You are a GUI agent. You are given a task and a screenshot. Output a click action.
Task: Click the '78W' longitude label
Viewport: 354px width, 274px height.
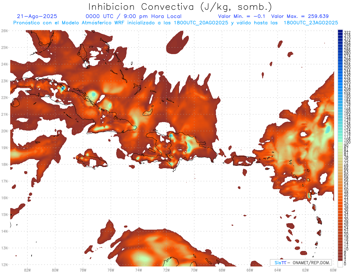coord(83,270)
